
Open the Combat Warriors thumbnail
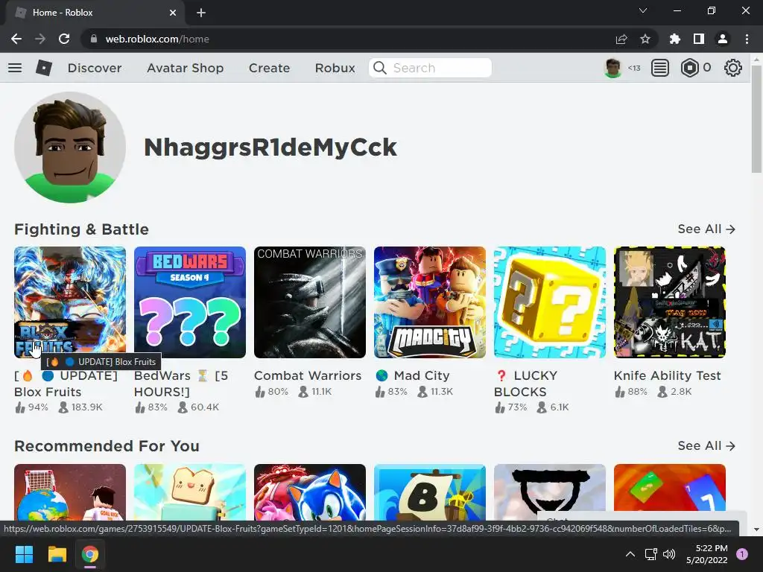click(310, 302)
